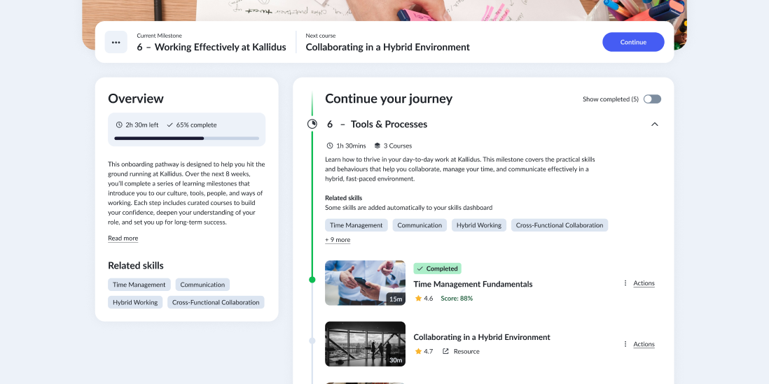Click the kebab icon beside Time Management Fundamentals

[x=625, y=283]
